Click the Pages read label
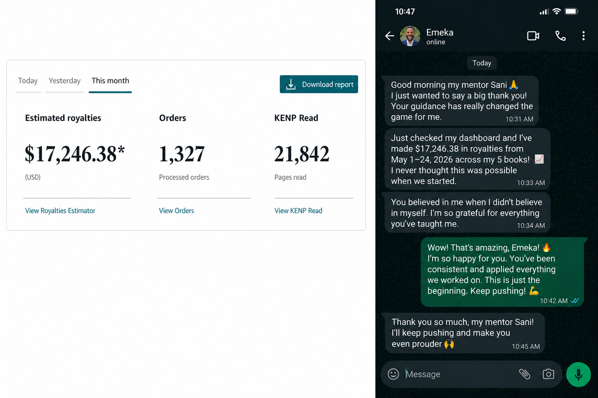Viewport: 598px width, 398px height. pos(291,177)
